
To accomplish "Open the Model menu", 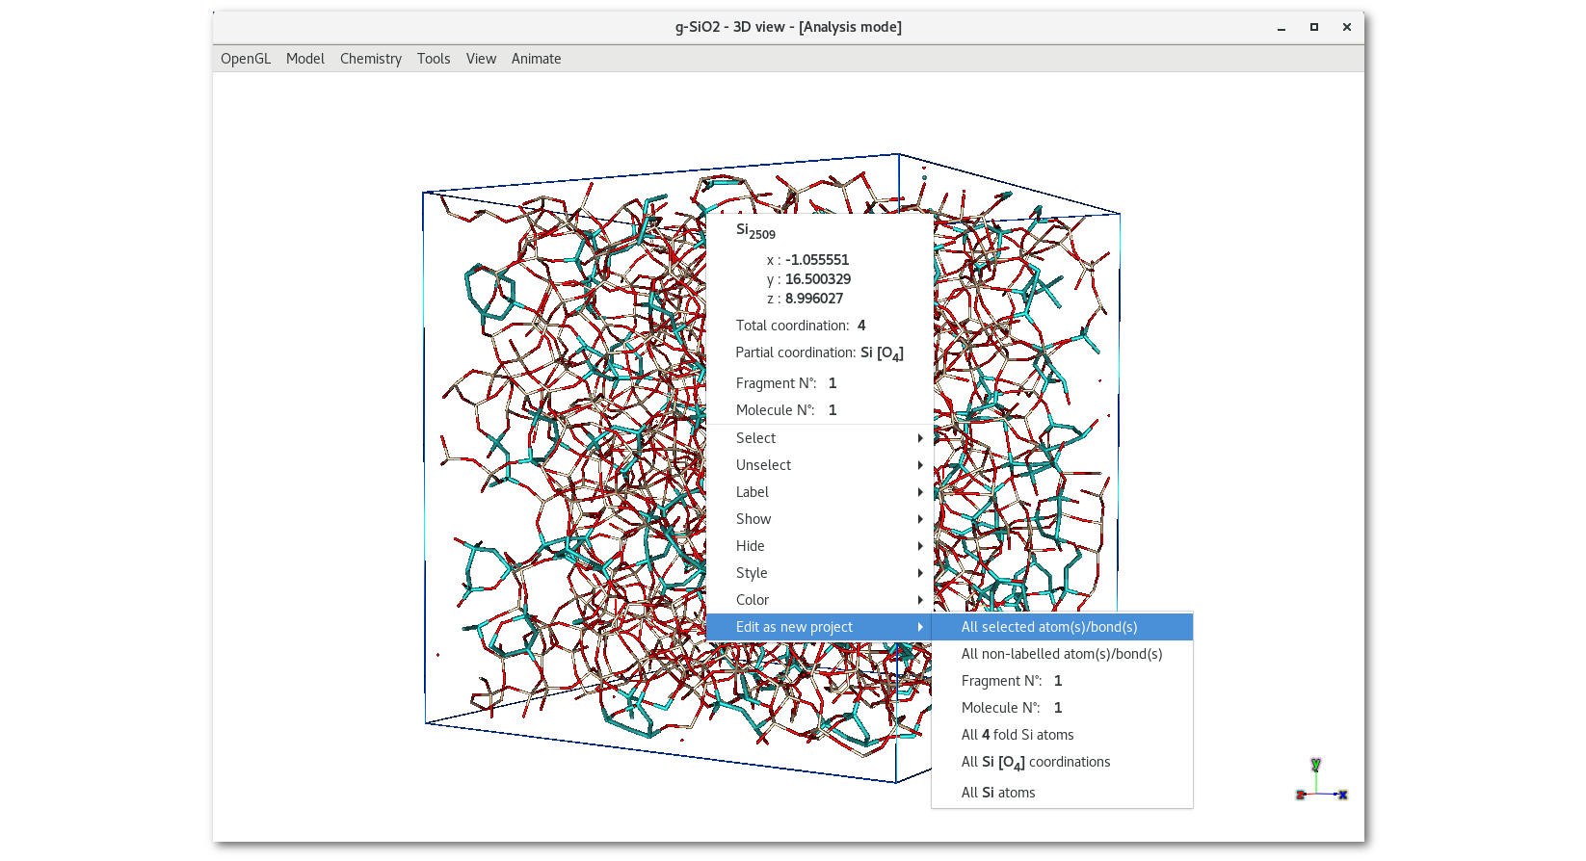I will pyautogui.click(x=304, y=59).
